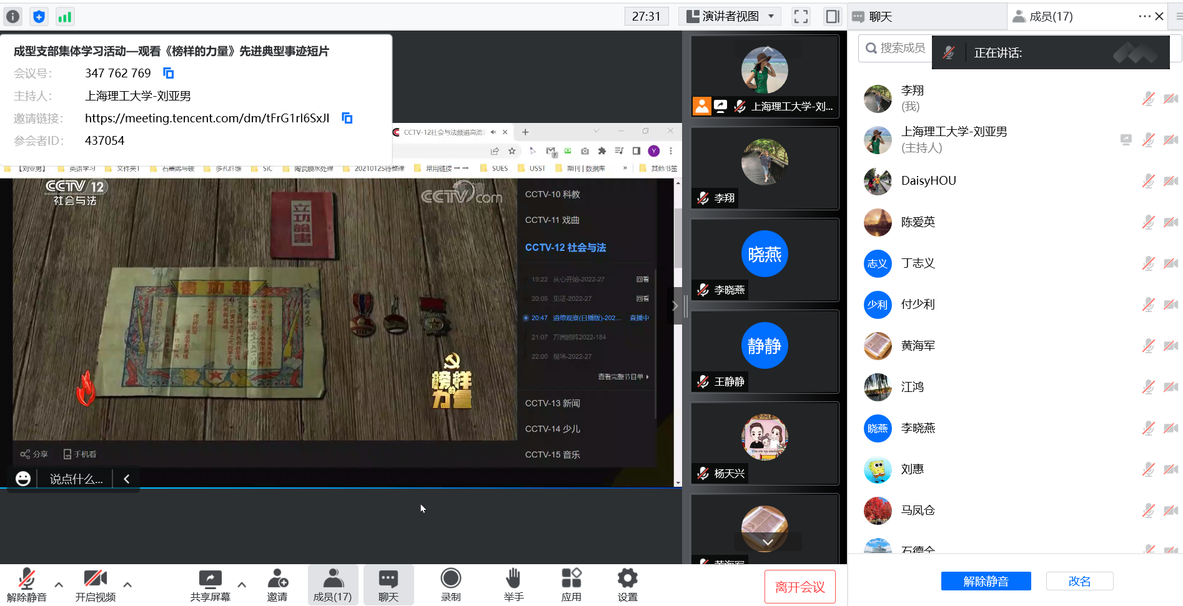
Task: Select 杨天兴 video thumbnail
Action: 765,443
